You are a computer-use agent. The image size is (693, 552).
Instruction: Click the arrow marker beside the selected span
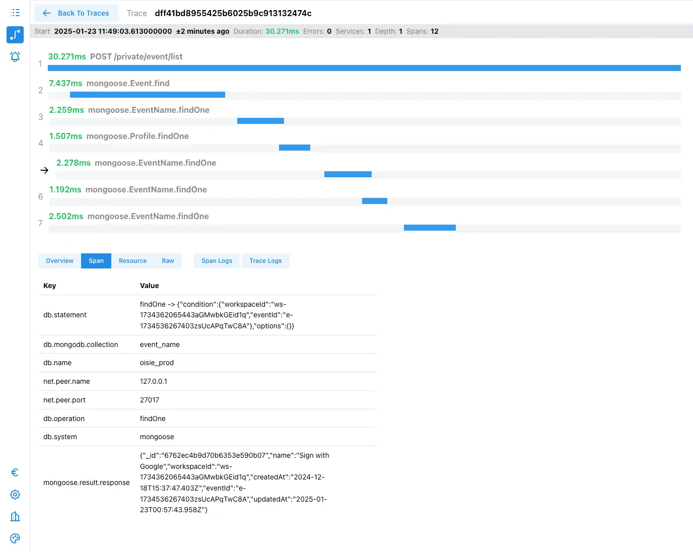click(44, 170)
